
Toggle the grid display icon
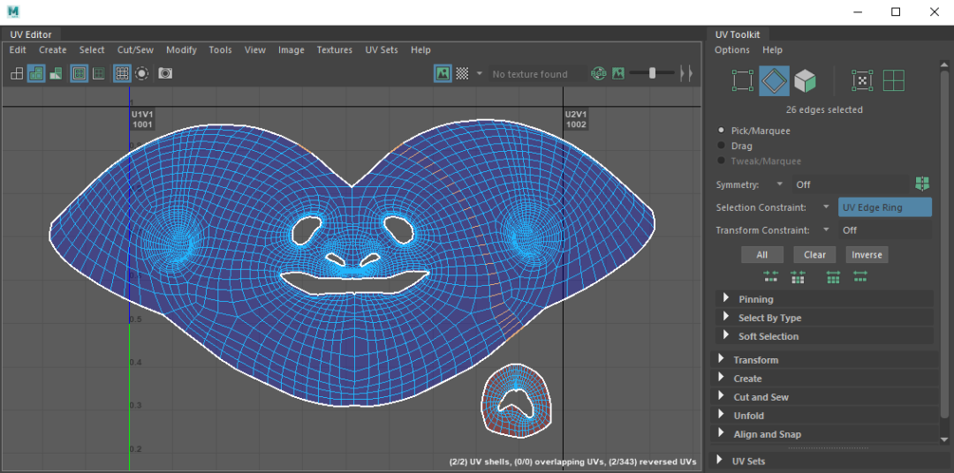(122, 73)
